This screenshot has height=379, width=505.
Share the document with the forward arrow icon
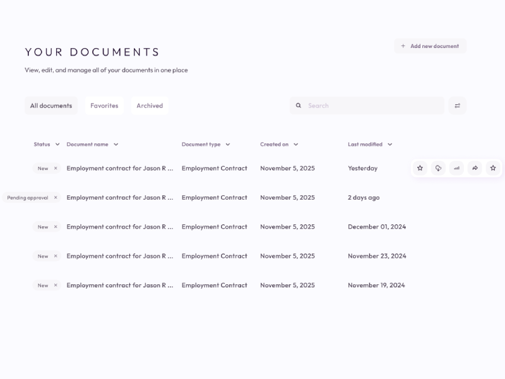click(x=475, y=168)
